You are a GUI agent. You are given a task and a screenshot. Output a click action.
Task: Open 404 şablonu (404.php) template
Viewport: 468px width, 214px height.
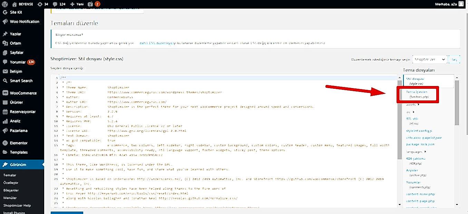click(x=415, y=161)
